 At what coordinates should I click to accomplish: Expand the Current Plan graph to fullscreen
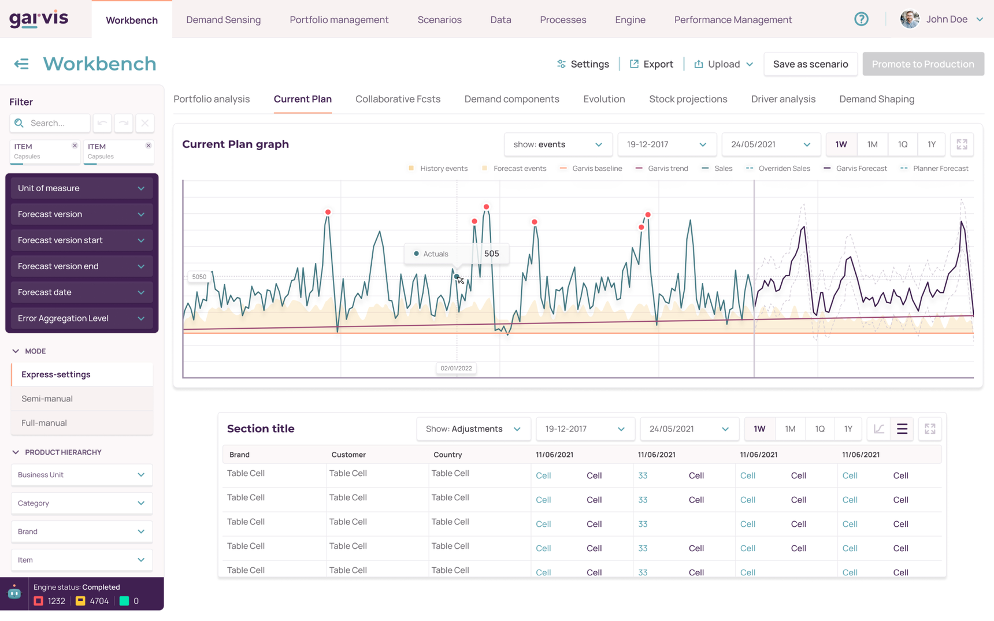[x=962, y=144]
